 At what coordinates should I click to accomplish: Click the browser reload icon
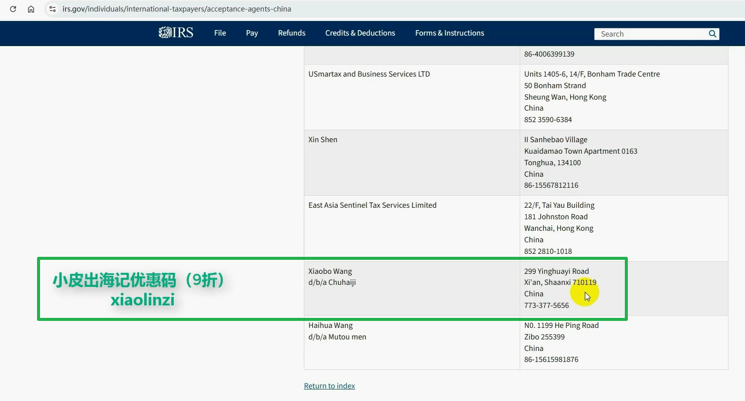point(13,9)
